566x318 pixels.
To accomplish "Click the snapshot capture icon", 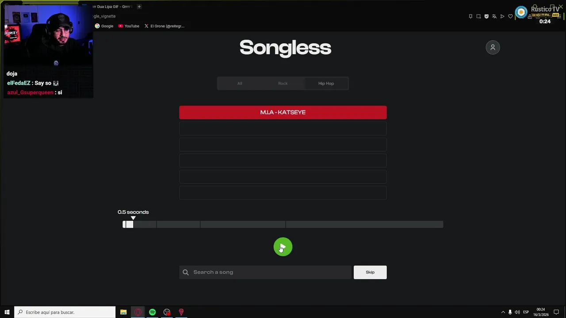I will click(478, 16).
